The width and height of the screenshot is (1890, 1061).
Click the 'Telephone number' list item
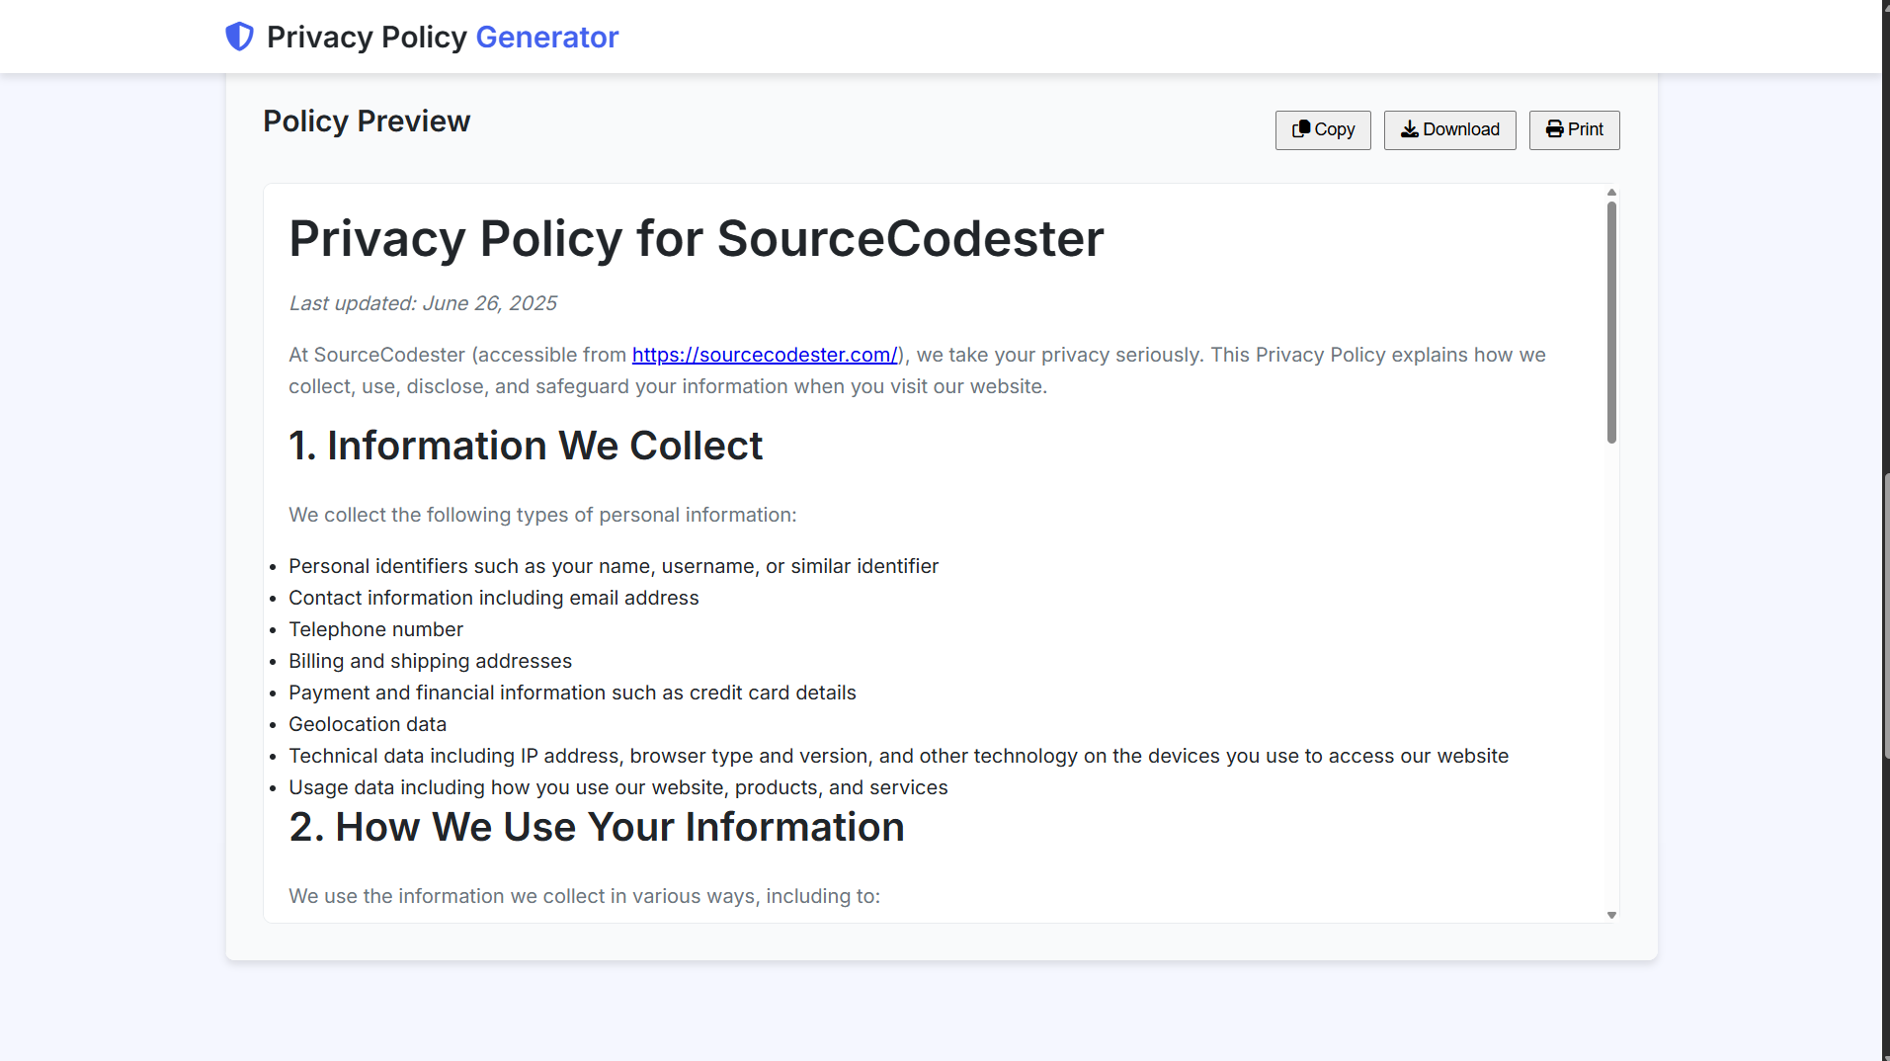(x=375, y=629)
